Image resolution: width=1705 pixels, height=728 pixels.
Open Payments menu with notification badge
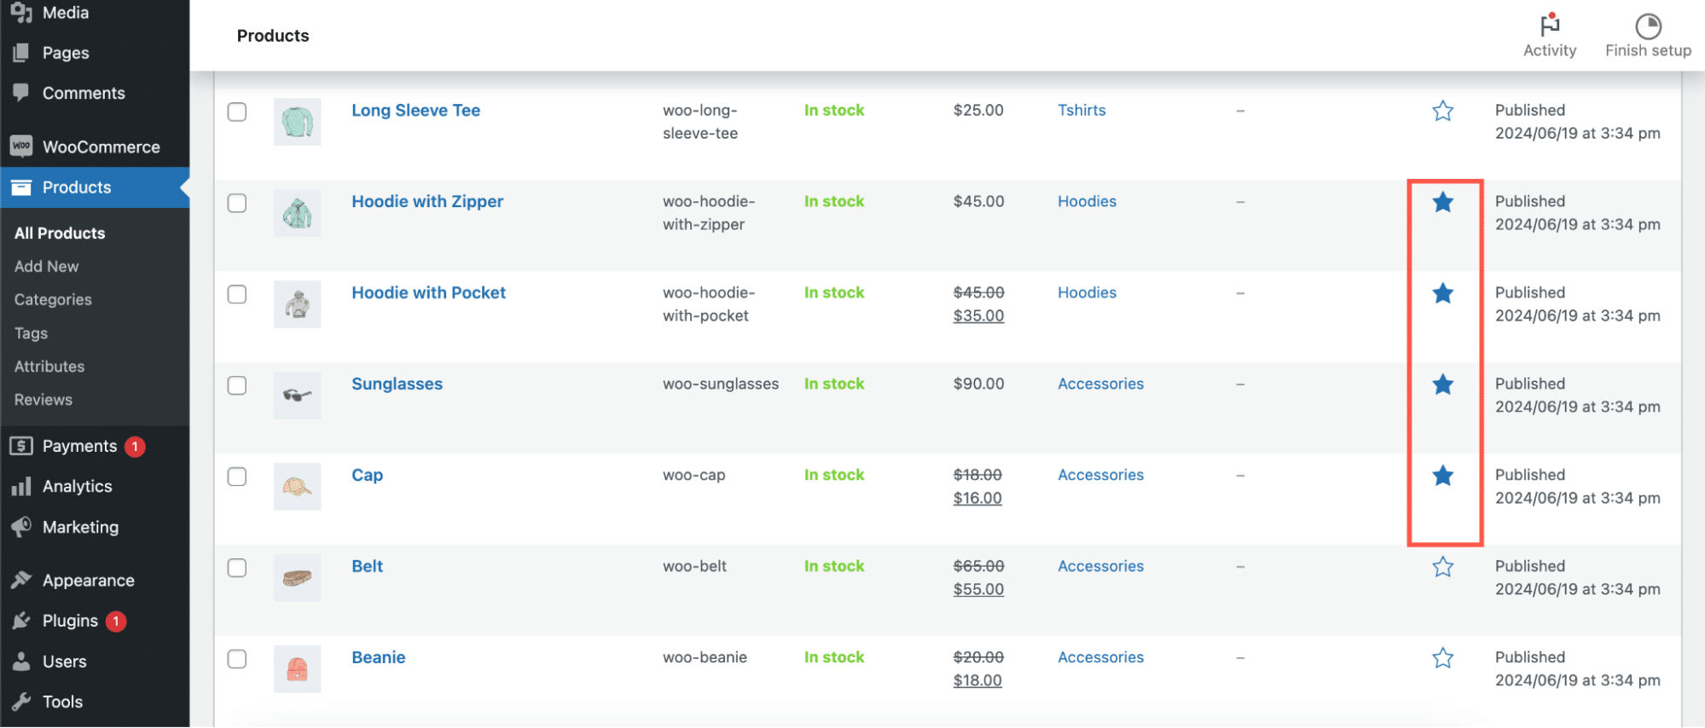tap(79, 447)
